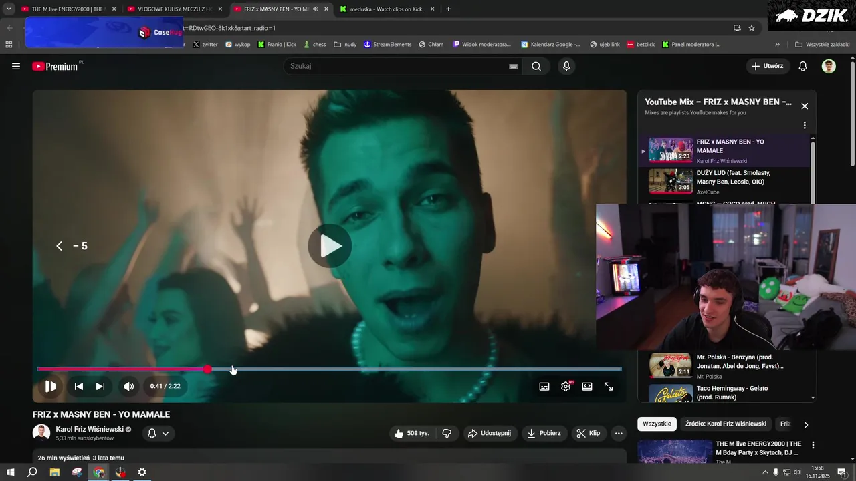Mute the video with speaker icon

click(128, 386)
